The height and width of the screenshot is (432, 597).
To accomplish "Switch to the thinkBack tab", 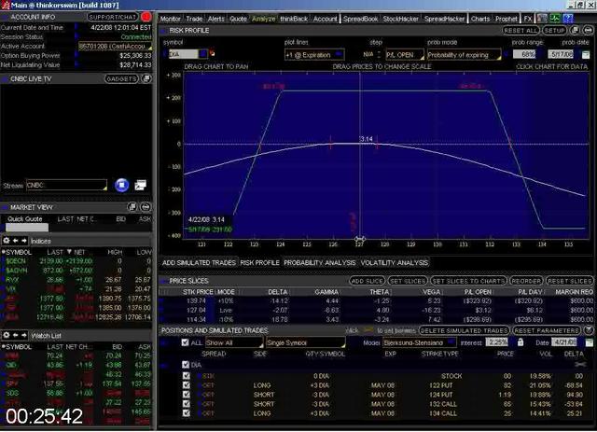I will tap(294, 19).
